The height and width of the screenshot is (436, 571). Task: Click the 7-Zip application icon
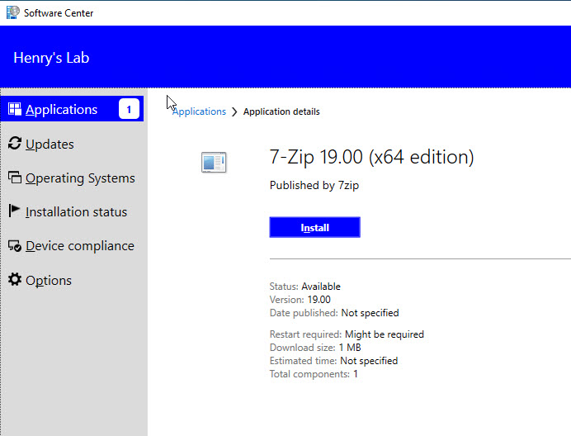[x=214, y=163]
